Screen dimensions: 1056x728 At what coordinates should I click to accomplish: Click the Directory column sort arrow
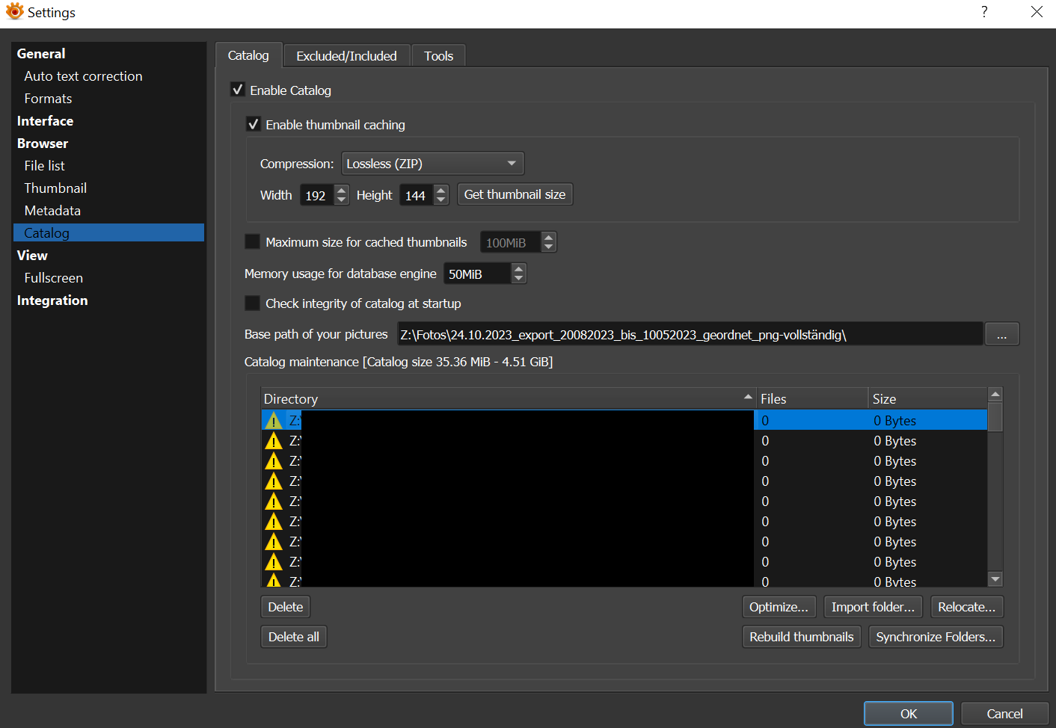click(x=747, y=397)
